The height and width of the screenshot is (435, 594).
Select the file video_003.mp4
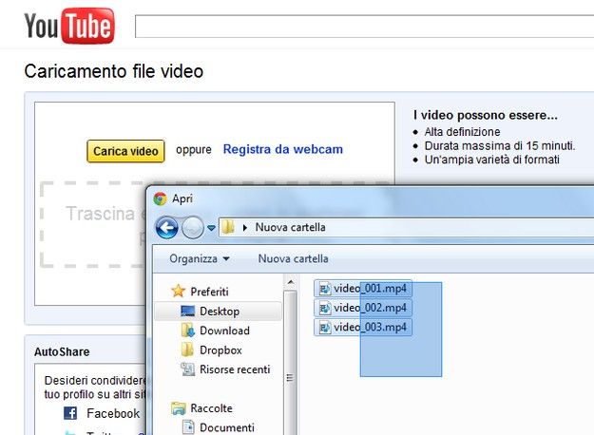pos(363,327)
